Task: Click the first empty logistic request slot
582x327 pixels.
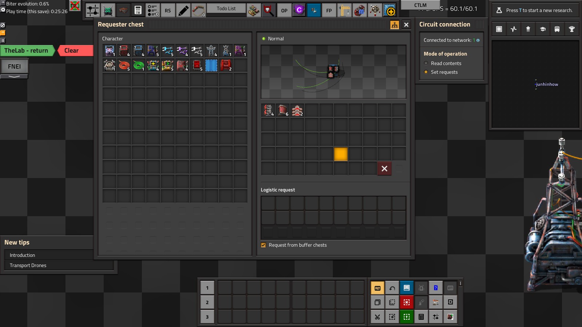Action: 268,203
